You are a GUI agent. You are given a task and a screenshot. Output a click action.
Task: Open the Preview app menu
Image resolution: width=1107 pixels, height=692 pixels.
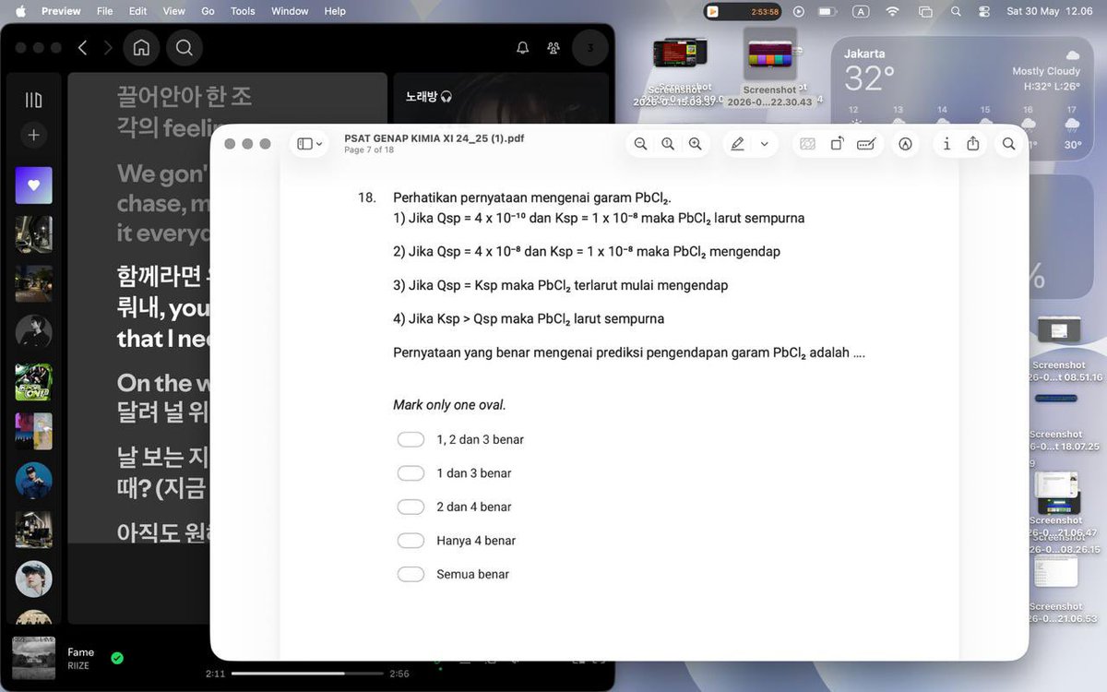pos(61,11)
